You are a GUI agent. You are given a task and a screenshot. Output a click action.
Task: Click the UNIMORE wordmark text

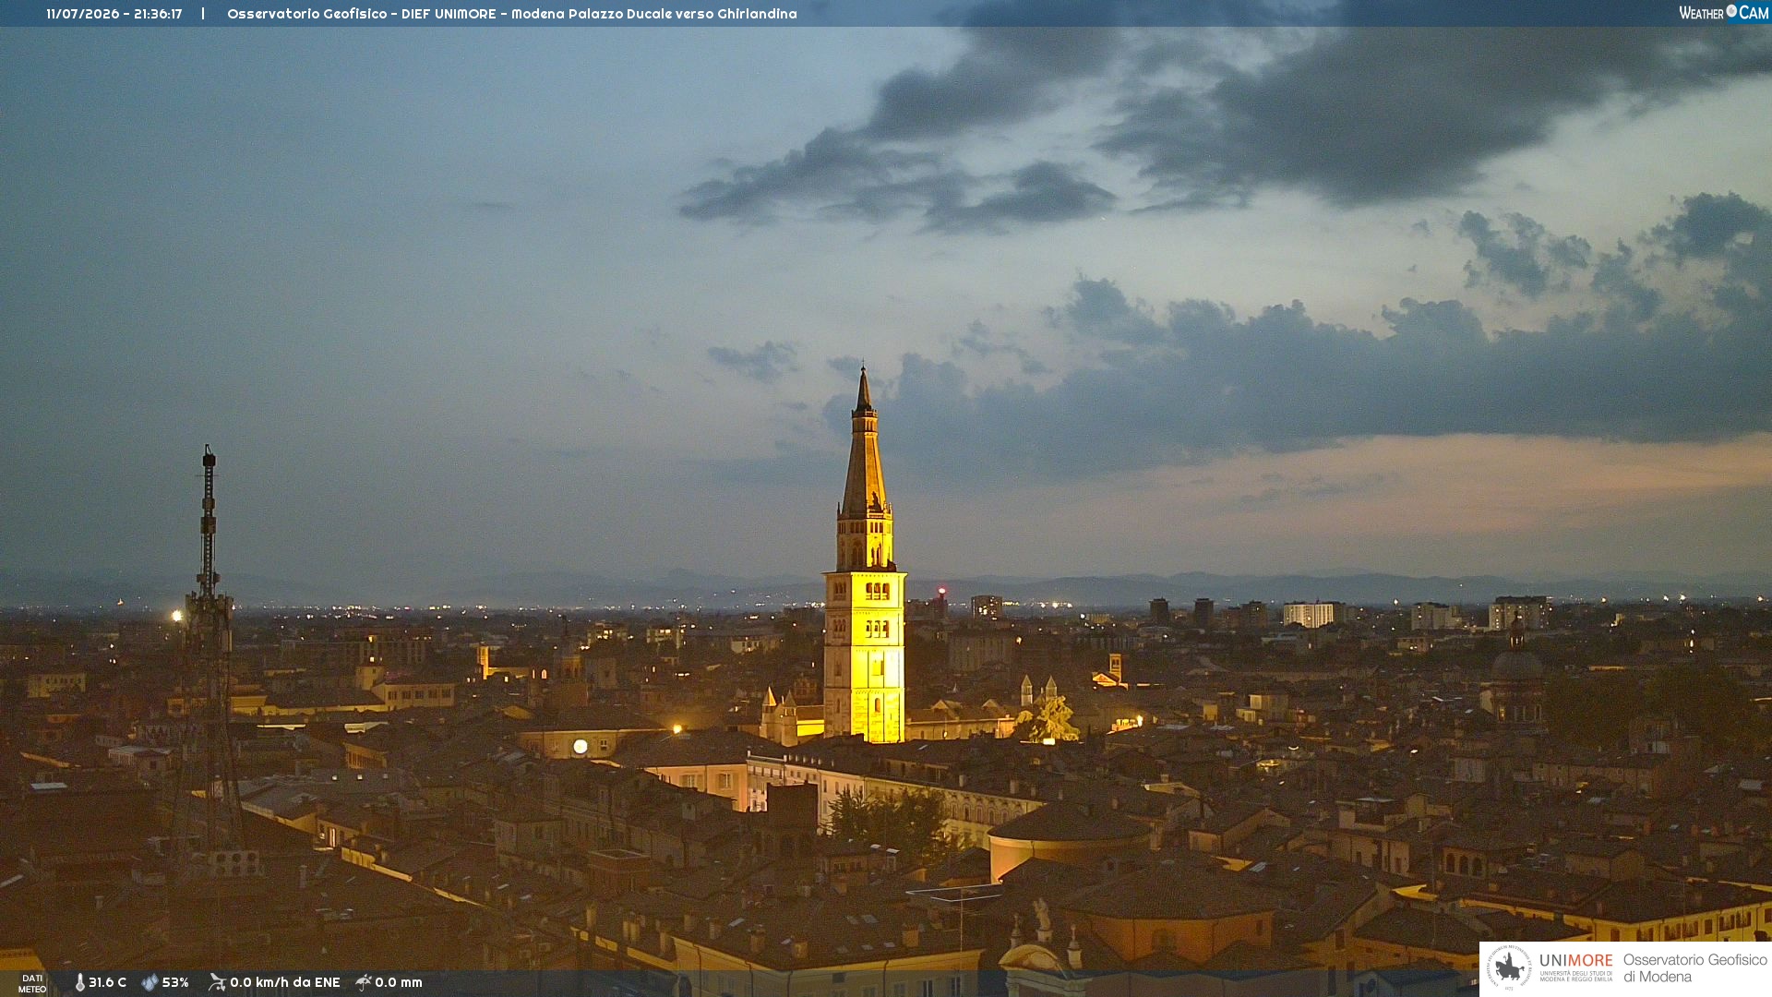(1576, 961)
